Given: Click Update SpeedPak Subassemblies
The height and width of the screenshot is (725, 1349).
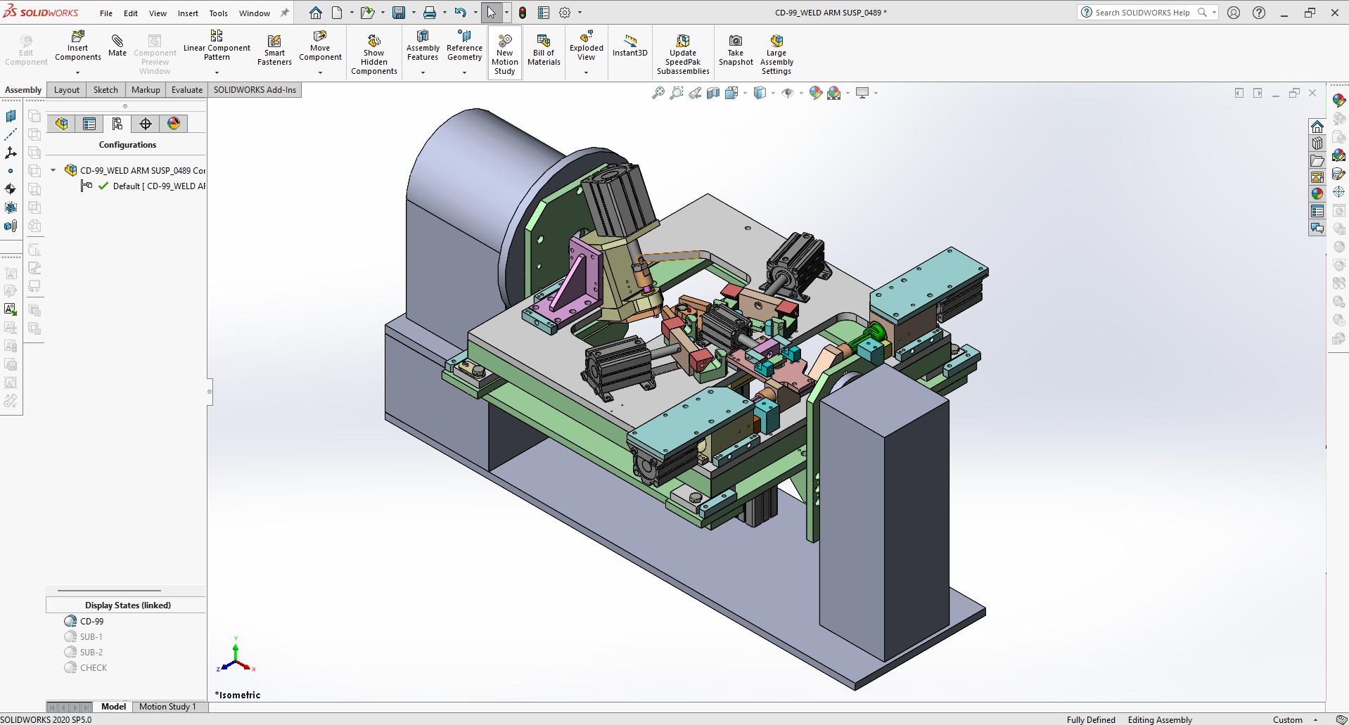Looking at the screenshot, I should pyautogui.click(x=683, y=53).
